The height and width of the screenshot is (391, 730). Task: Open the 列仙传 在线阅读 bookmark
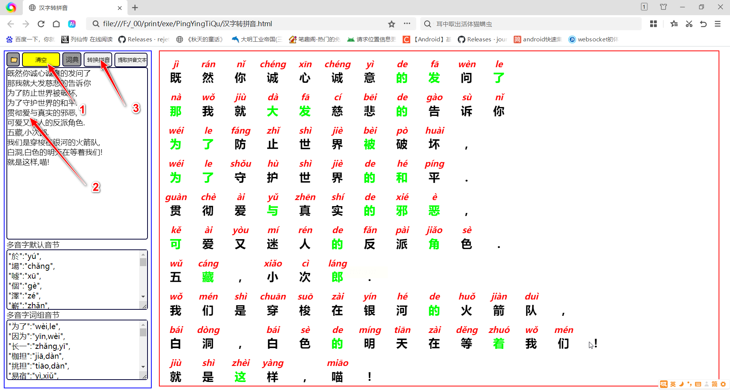[x=87, y=39]
